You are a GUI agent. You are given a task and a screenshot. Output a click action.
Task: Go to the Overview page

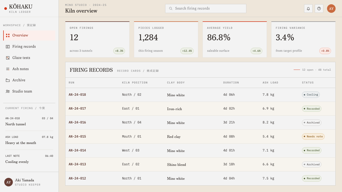(x=29, y=35)
